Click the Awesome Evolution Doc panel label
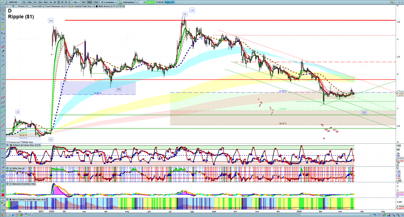This screenshot has height=217, width=404. coord(24,184)
